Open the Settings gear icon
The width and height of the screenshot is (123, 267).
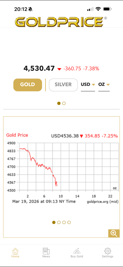coord(108,251)
